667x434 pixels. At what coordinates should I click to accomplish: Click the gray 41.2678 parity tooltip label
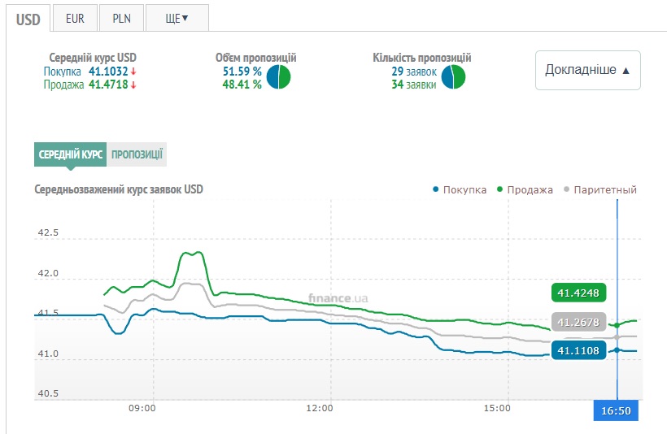578,322
